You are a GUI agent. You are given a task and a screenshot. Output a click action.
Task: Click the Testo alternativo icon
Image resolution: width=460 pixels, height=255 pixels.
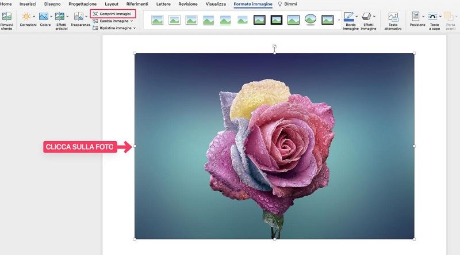click(x=393, y=17)
